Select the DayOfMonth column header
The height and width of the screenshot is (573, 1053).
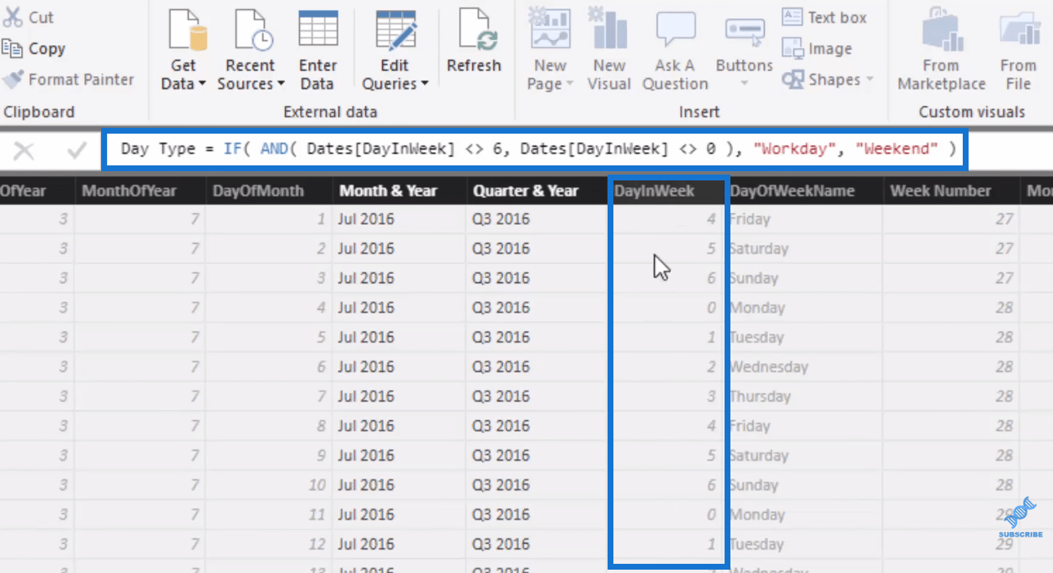pos(269,190)
